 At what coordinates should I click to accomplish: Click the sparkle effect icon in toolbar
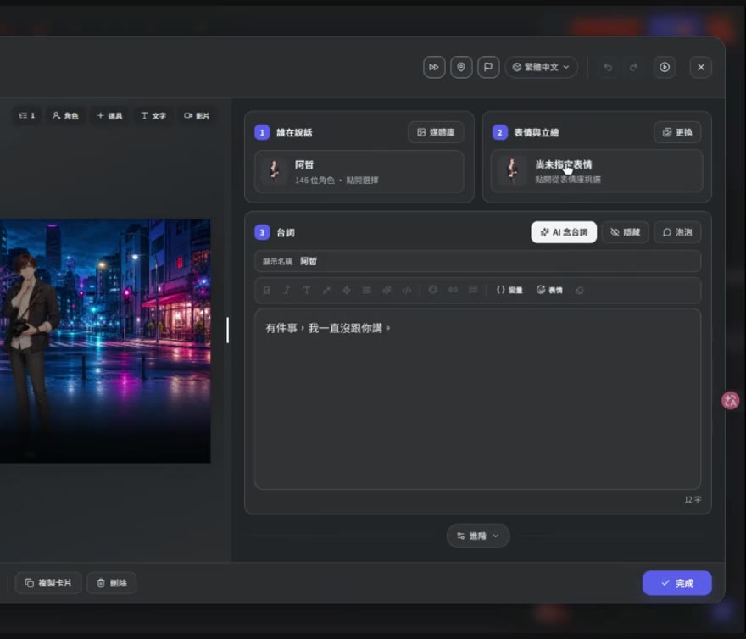[x=387, y=290]
